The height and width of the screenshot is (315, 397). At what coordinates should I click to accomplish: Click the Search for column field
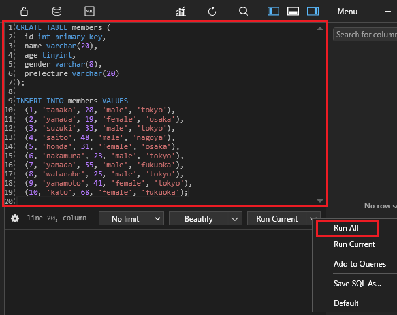point(365,35)
